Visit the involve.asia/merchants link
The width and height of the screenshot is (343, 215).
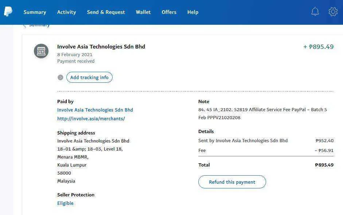[91, 119]
